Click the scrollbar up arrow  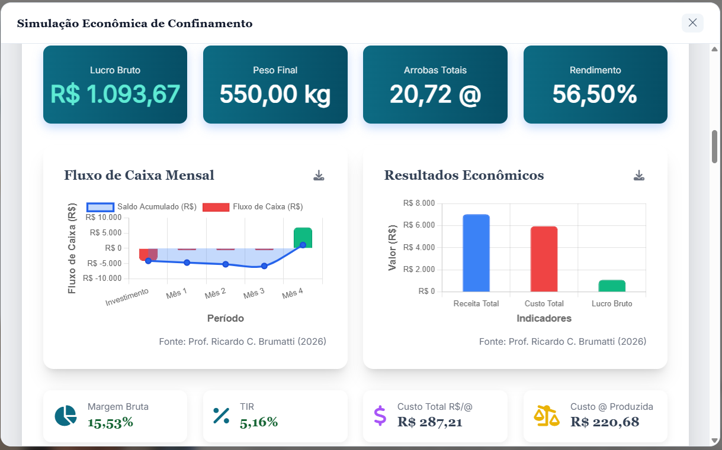point(714,49)
